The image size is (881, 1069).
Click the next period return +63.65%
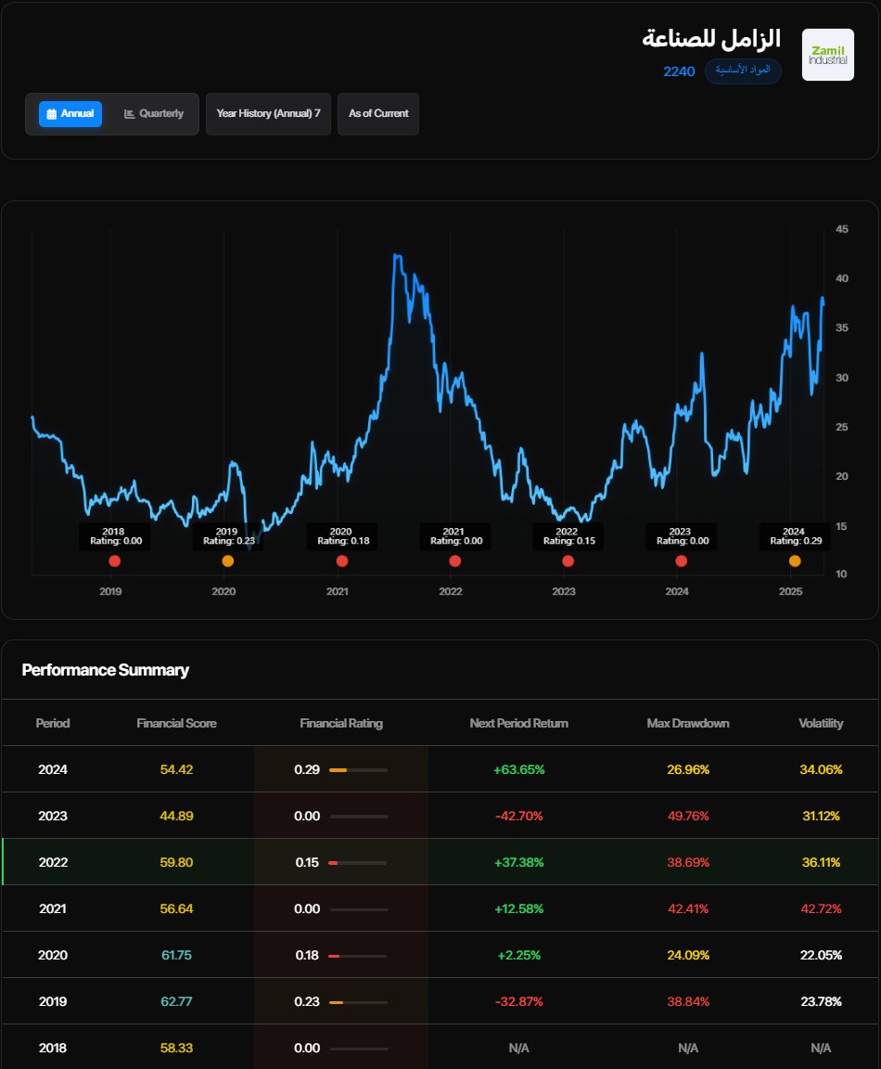tap(518, 769)
